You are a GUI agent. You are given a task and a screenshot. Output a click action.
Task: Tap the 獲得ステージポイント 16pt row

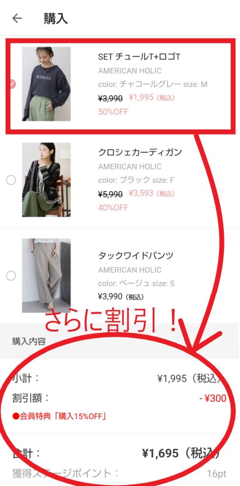120,473
